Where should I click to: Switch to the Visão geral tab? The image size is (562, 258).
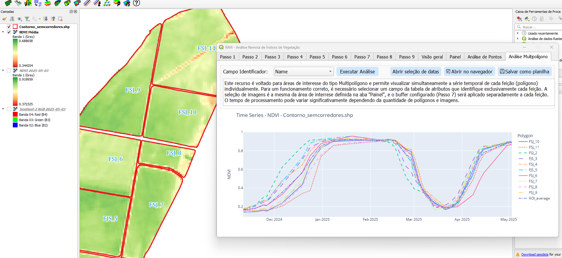tap(432, 57)
